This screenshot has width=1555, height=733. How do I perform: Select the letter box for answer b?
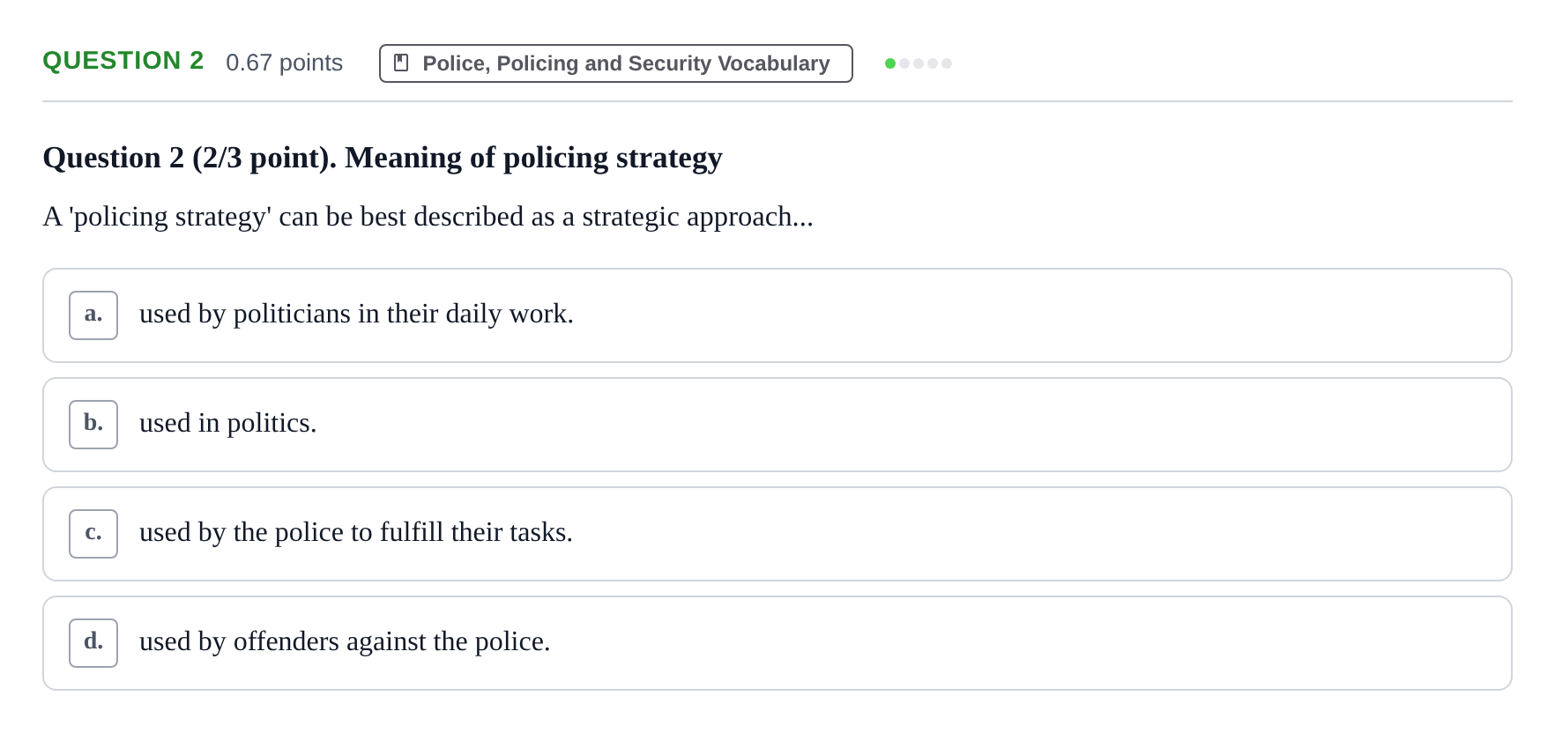[93, 425]
